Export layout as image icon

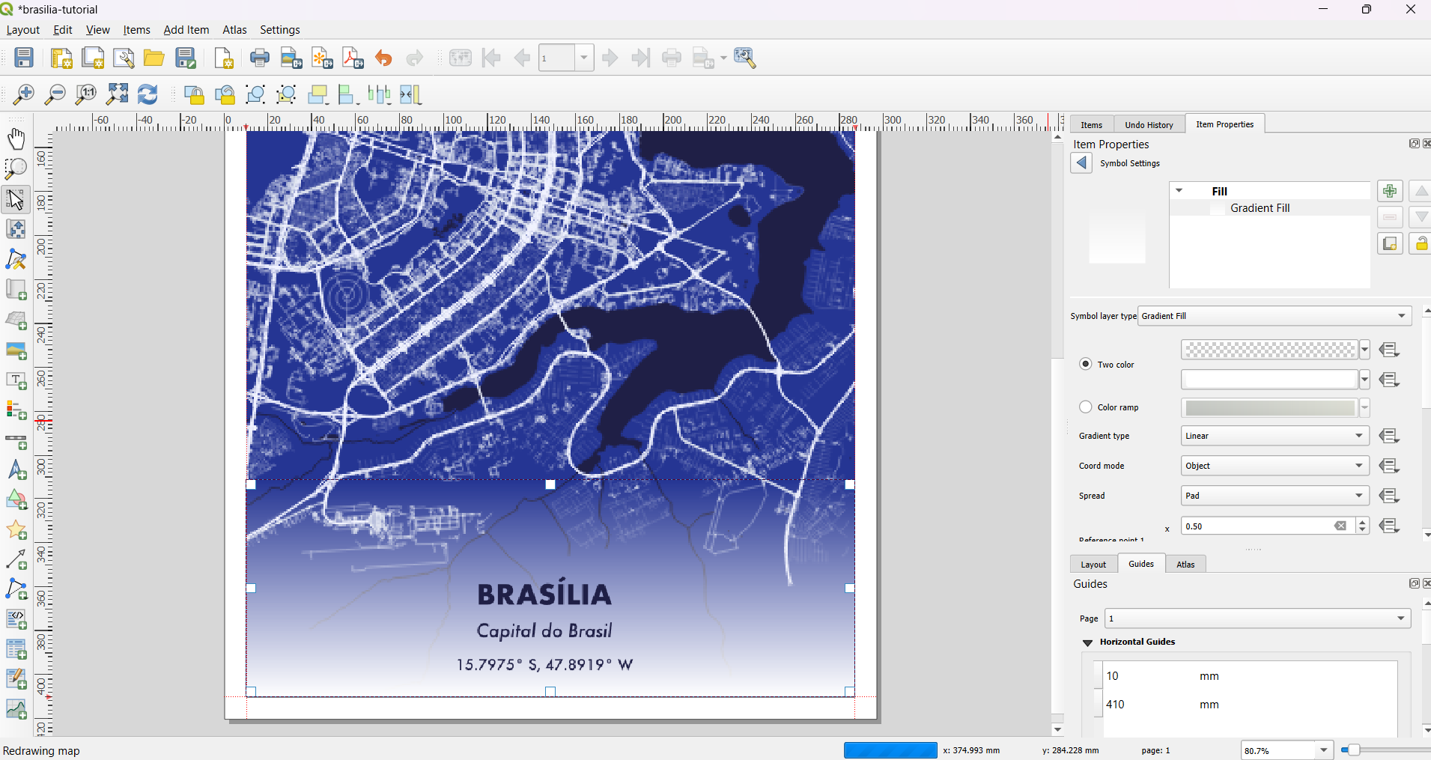[x=291, y=58]
